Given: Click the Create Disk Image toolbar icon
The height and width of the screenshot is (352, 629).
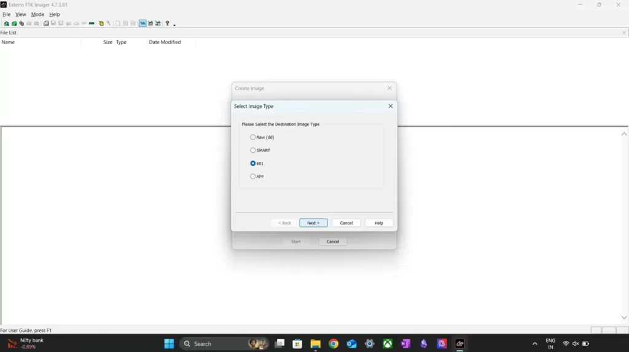Looking at the screenshot, I should (x=46, y=23).
